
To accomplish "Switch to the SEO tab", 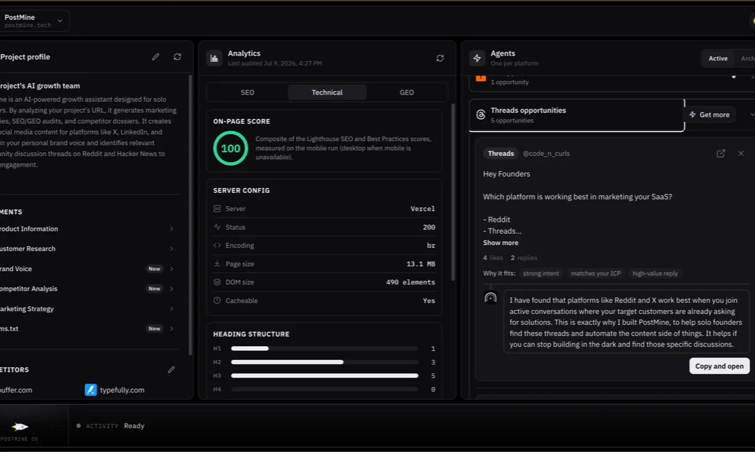I will [x=247, y=92].
